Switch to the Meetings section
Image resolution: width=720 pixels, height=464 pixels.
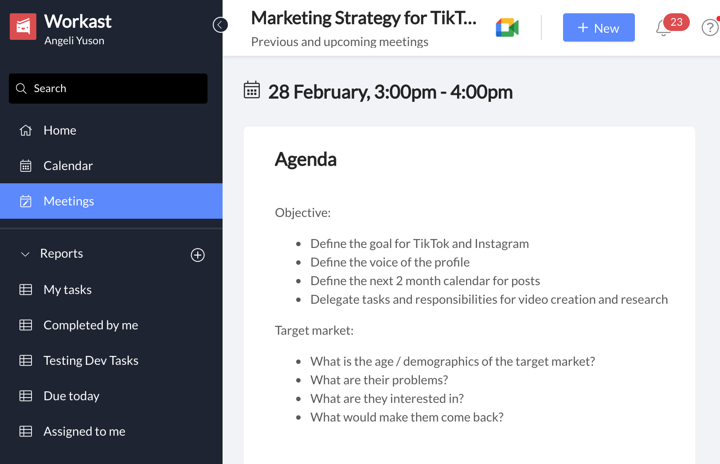[69, 201]
